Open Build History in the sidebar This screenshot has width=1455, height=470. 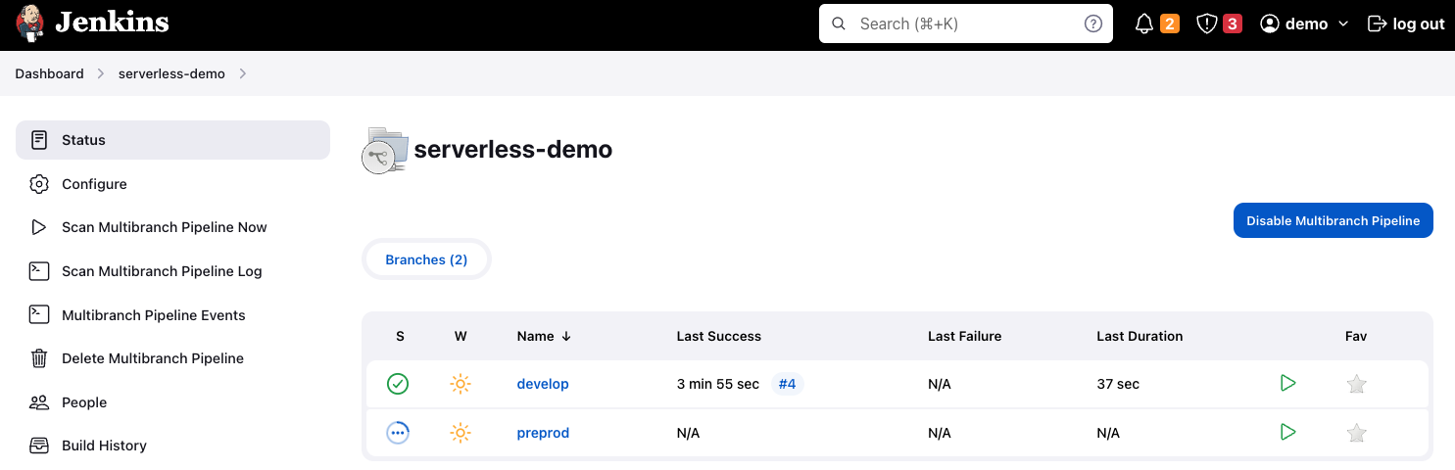click(104, 446)
